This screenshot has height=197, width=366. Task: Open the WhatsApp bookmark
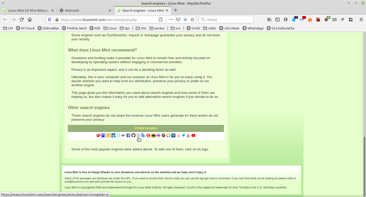(x=253, y=28)
